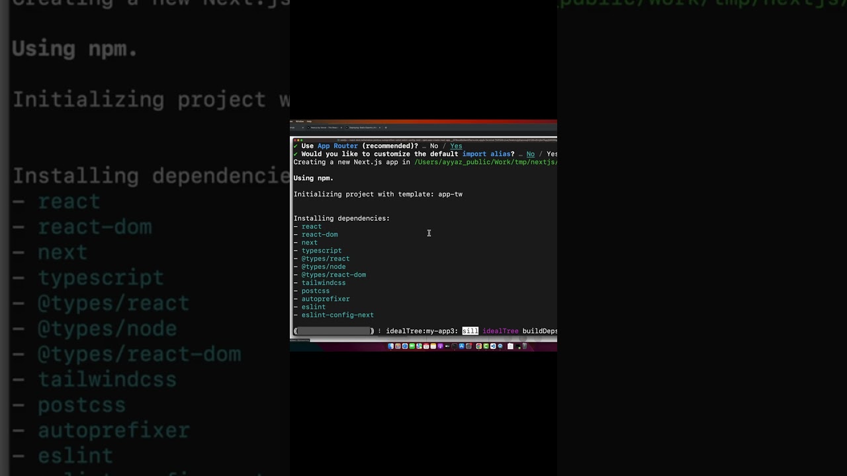847x476 pixels.
Task: Open the App Store from the dock
Action: point(461,346)
